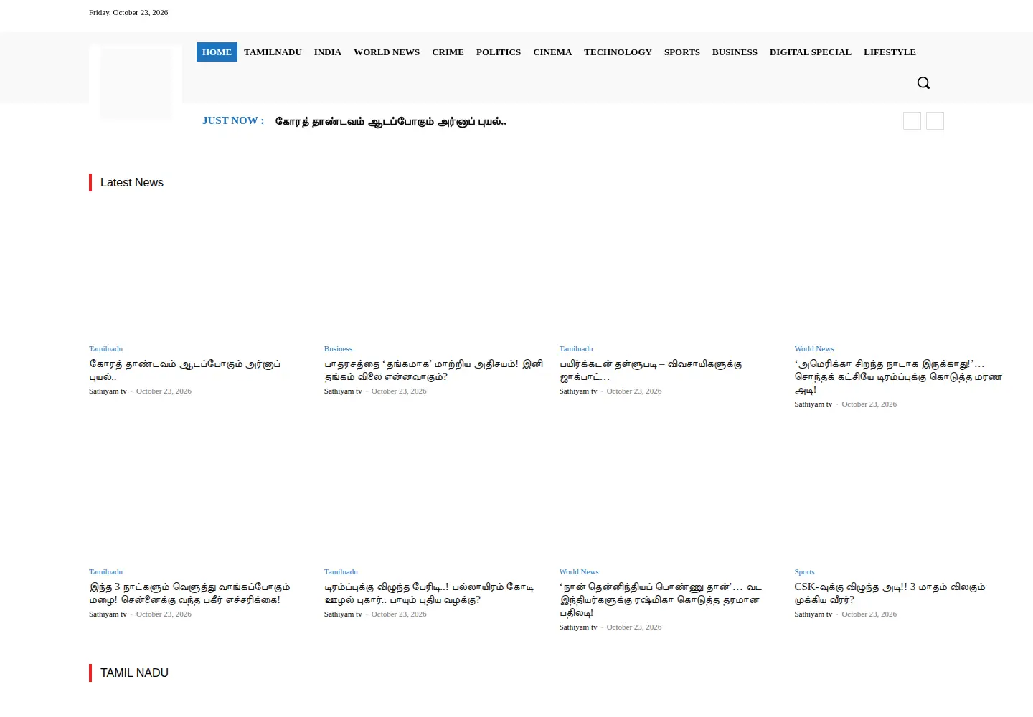Open the Sports category label link

804,572
